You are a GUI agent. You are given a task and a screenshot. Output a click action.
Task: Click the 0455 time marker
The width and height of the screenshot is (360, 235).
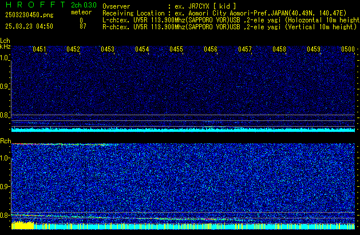(x=176, y=49)
